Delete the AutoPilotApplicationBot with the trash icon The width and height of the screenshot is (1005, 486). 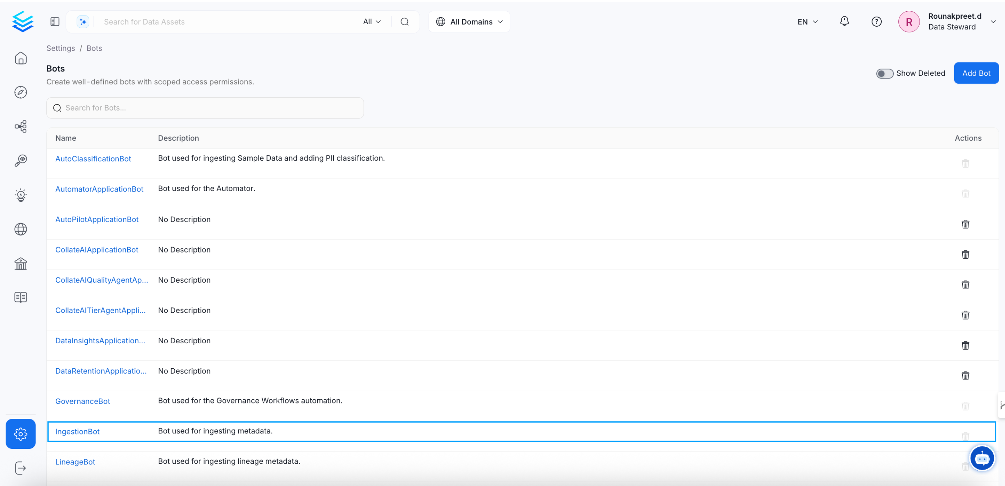pyautogui.click(x=965, y=224)
